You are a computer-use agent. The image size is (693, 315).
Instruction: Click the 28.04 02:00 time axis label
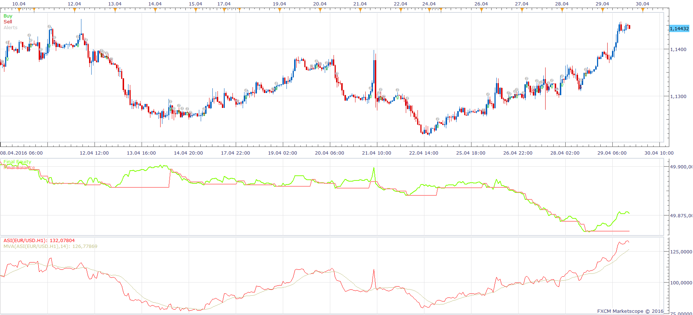pos(565,153)
